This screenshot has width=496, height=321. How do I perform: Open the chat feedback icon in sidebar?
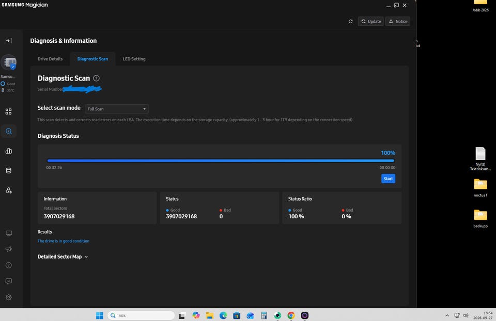click(x=9, y=281)
